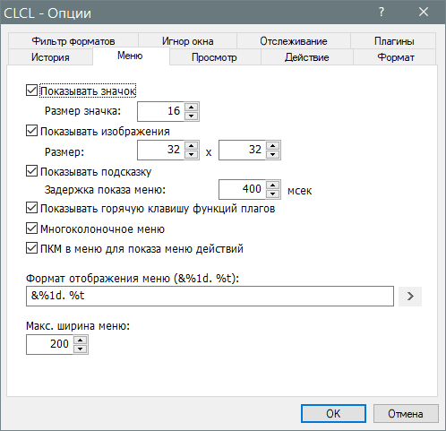Open format placeholders arrow button

(410, 297)
